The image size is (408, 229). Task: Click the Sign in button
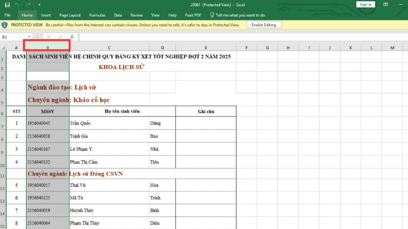366,5
